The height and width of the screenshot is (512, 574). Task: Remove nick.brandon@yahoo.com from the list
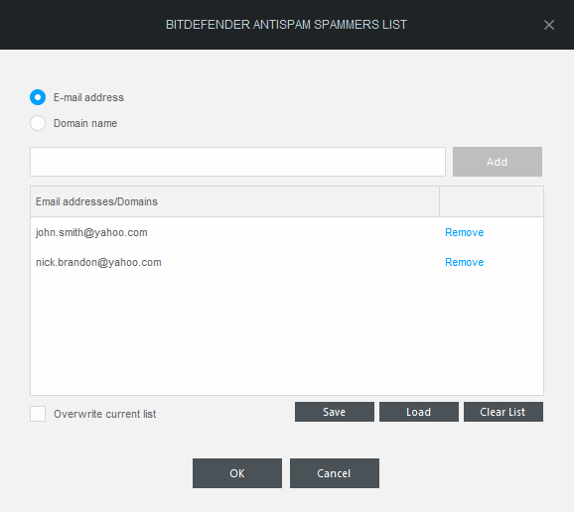tap(464, 262)
